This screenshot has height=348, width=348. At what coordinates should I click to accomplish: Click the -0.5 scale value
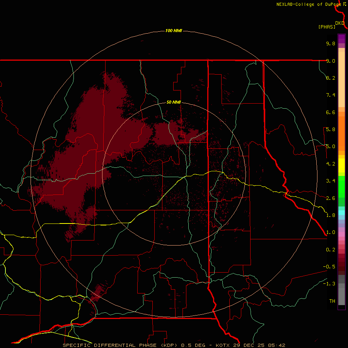coord(329,267)
